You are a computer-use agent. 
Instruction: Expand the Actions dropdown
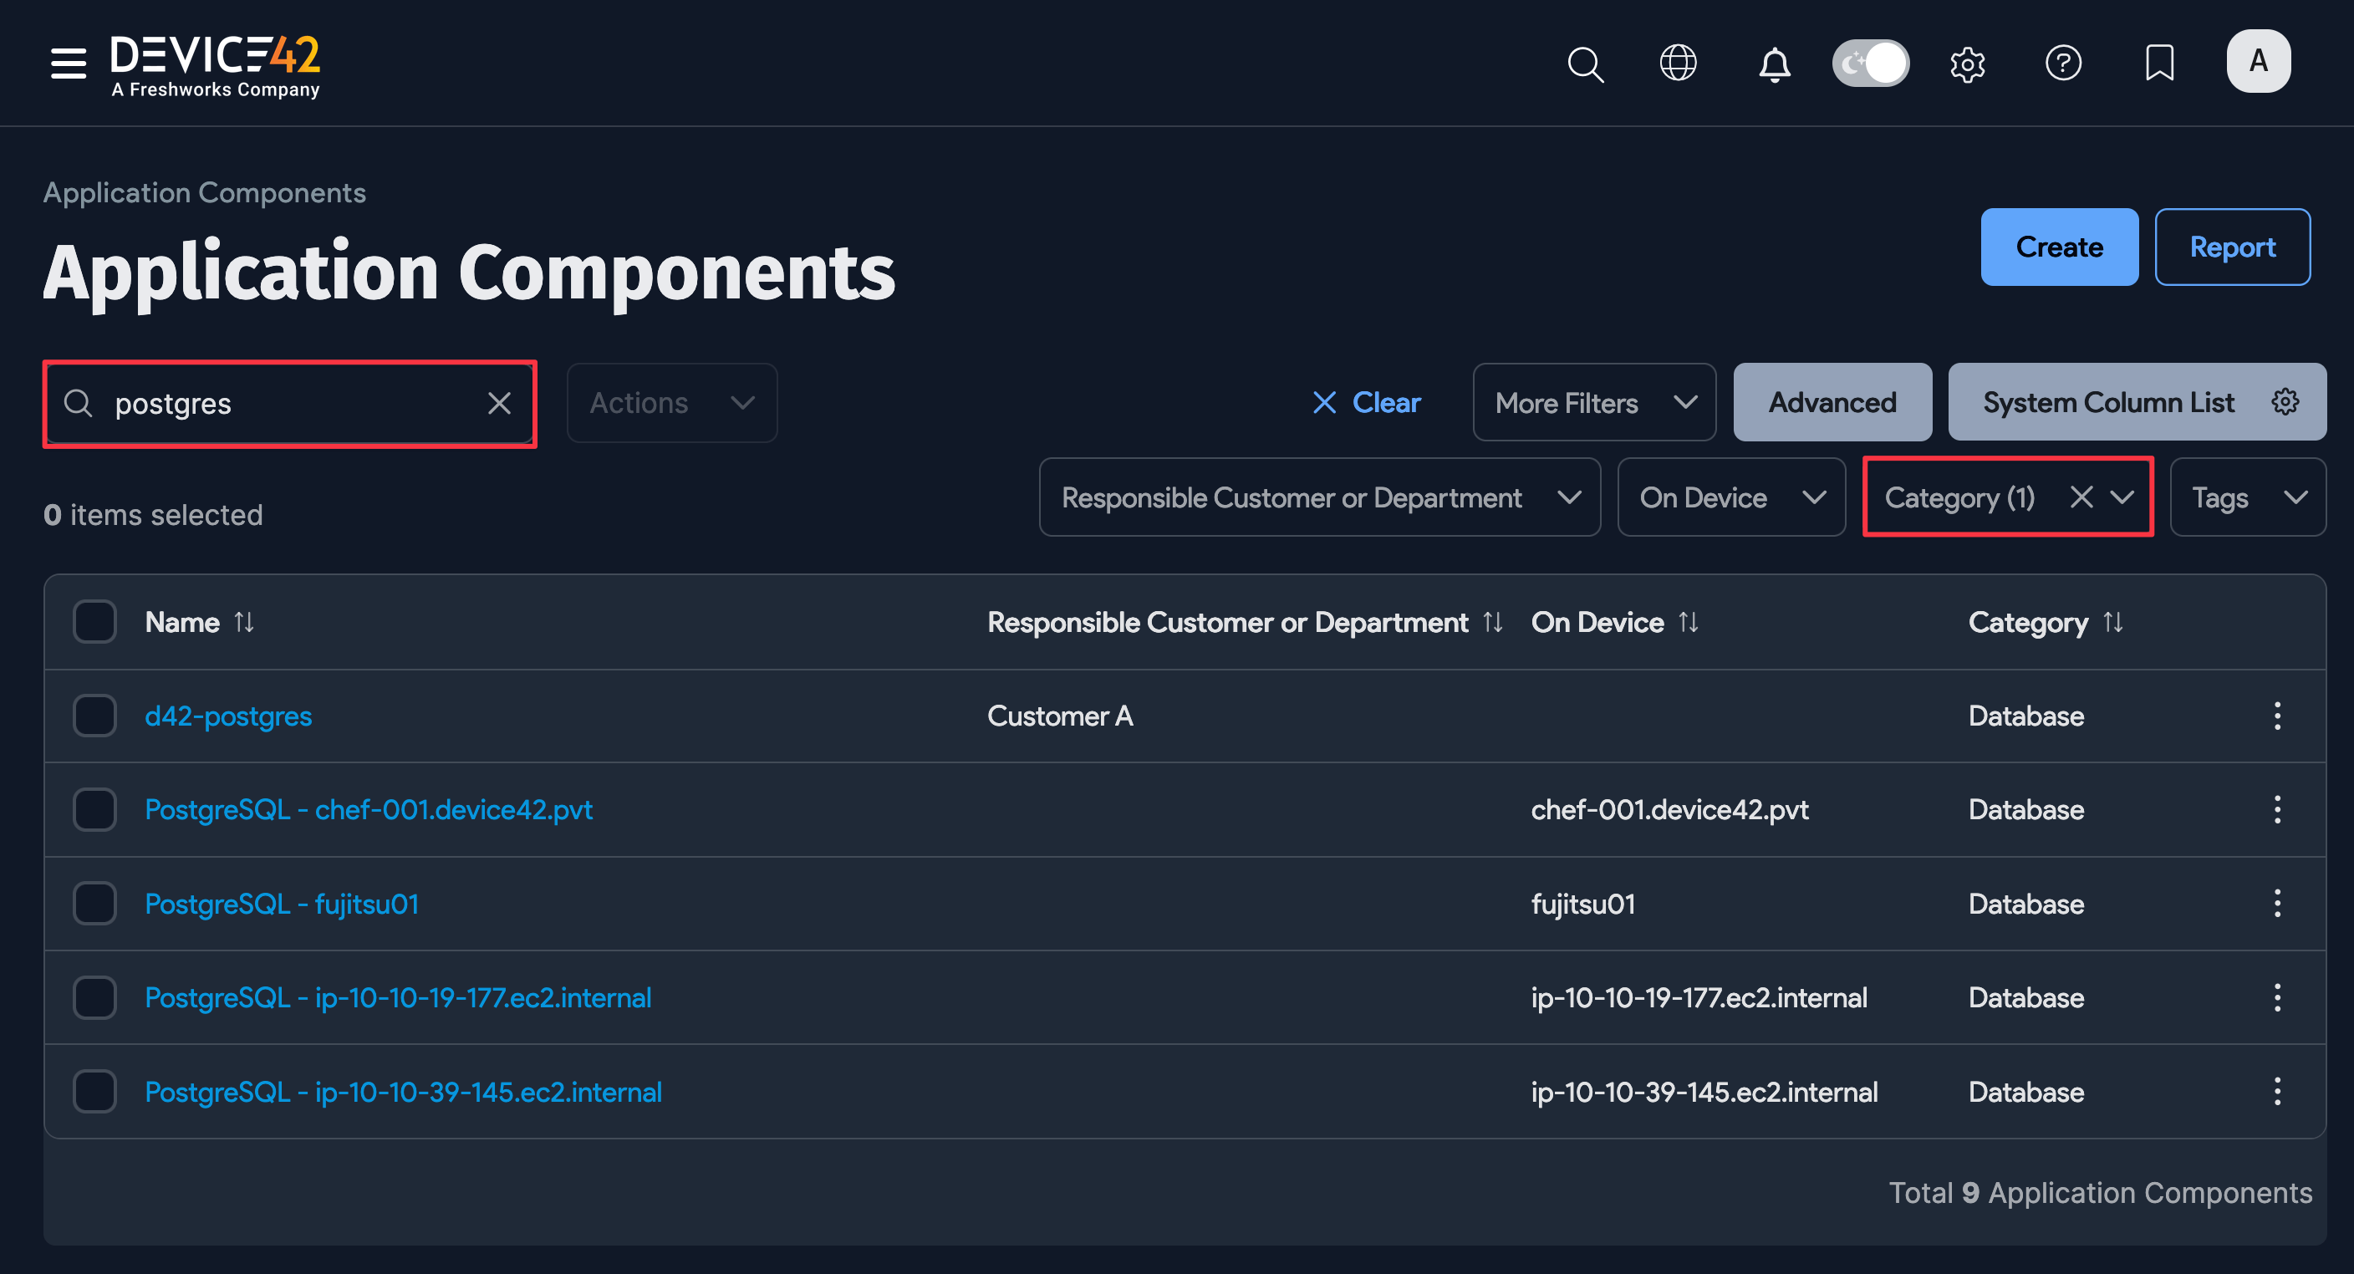tap(671, 402)
